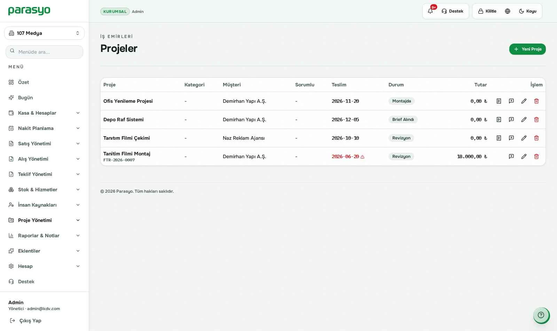This screenshot has height=331, width=557.
Task: Click Revizyon status of Tanıtım Filmi Çekimi
Action: coord(401,138)
